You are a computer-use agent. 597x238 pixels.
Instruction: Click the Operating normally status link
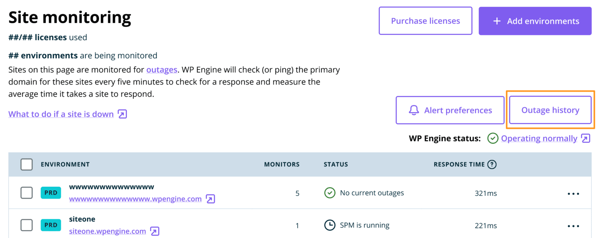pyautogui.click(x=539, y=138)
